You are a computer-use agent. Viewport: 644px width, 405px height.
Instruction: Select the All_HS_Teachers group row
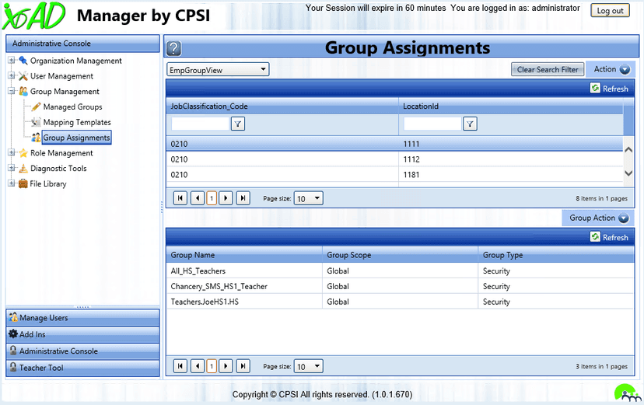coord(400,271)
